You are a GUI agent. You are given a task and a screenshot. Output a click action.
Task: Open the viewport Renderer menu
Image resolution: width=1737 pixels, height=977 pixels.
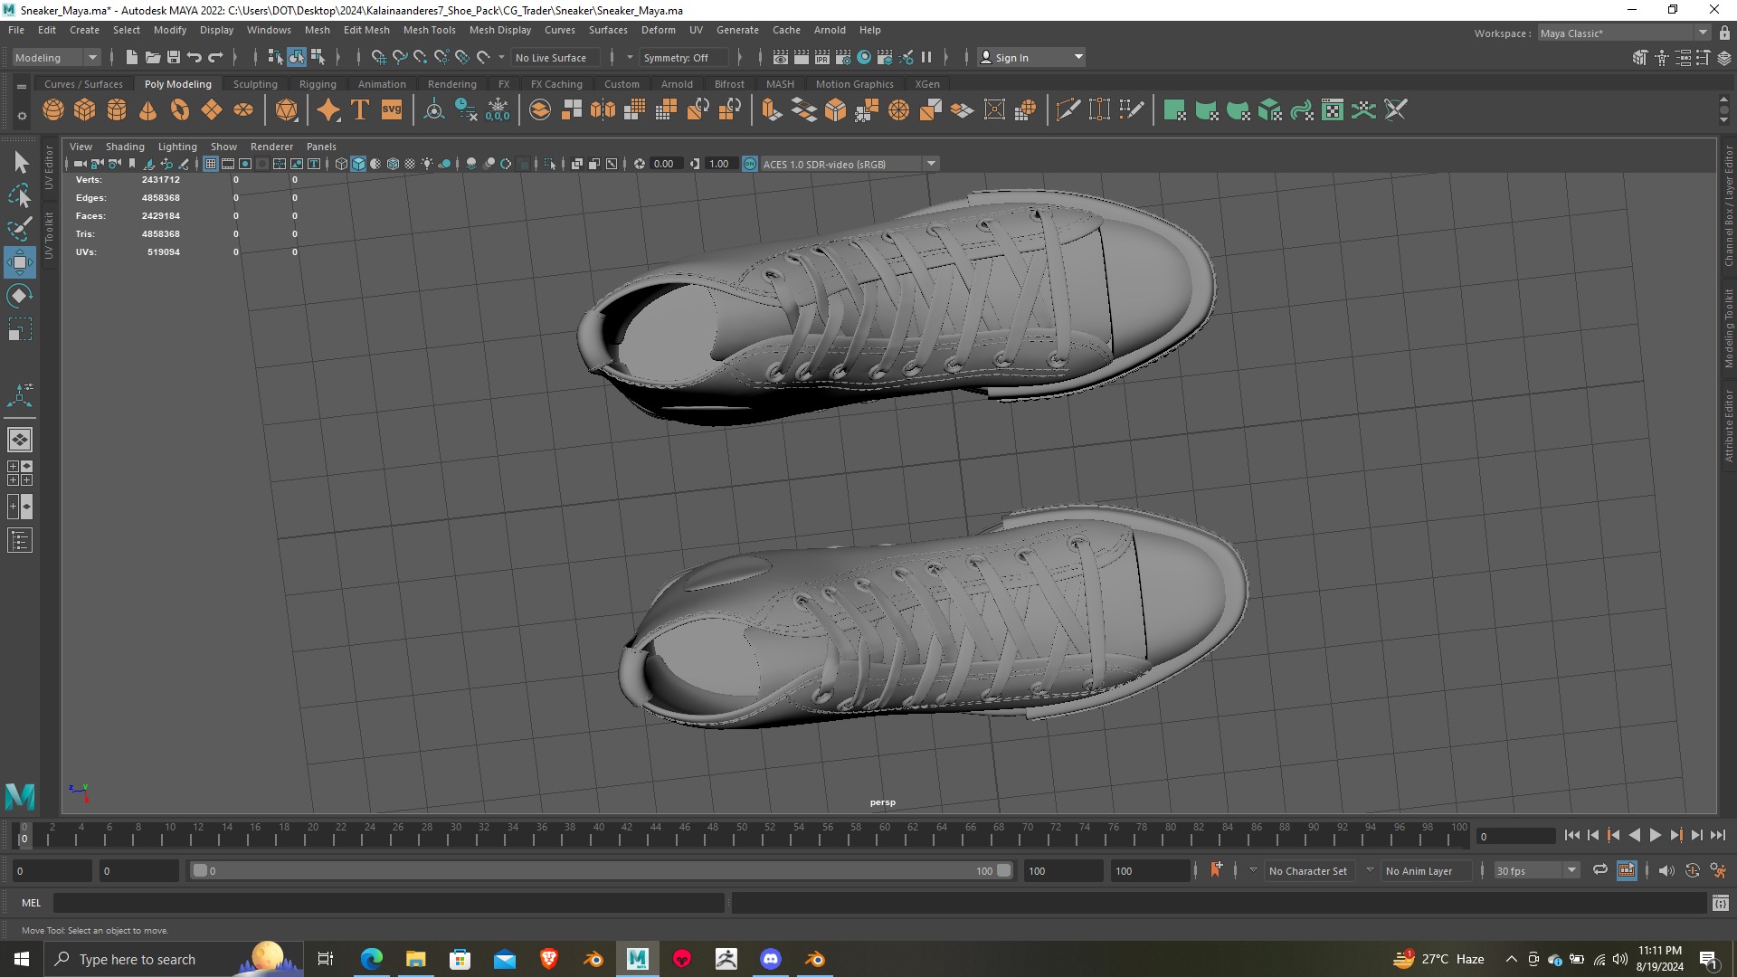[x=271, y=147]
